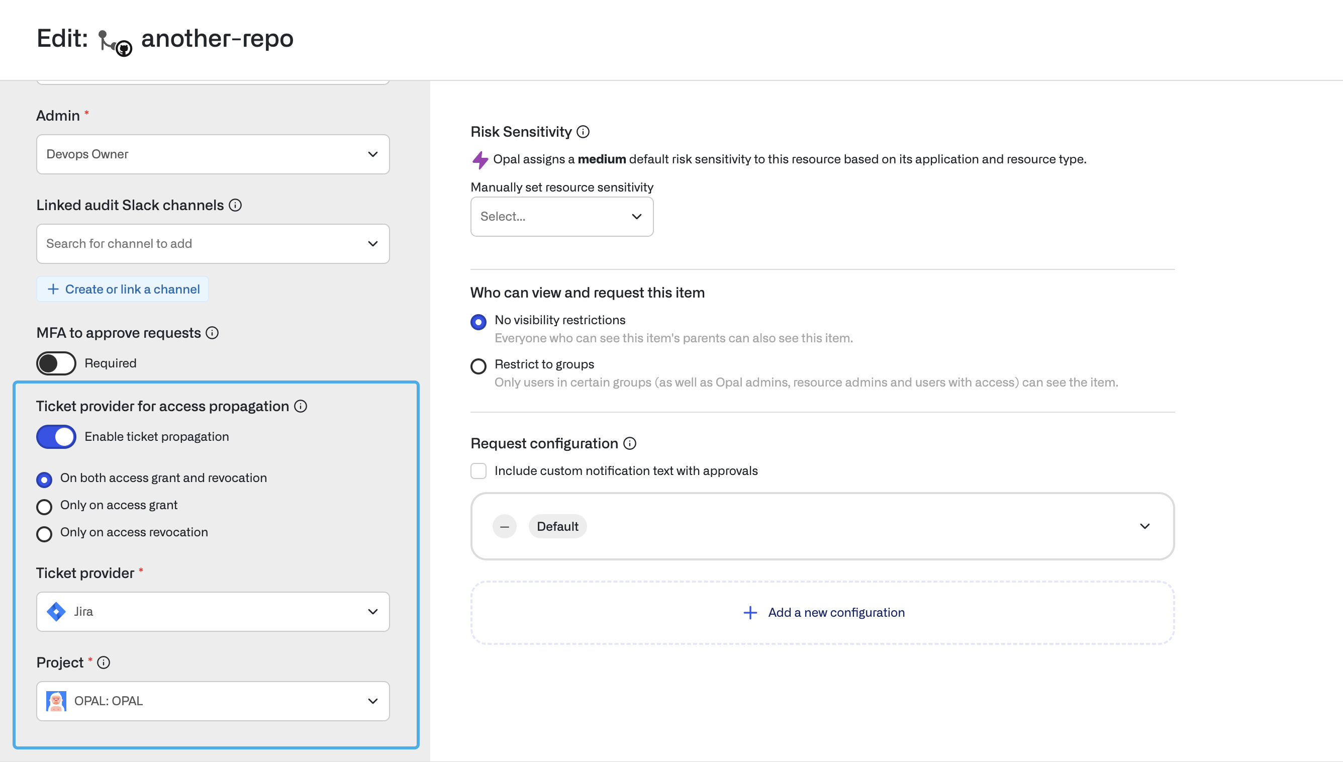
Task: Click info icon next to Ticket provider for access propagation
Action: point(300,406)
